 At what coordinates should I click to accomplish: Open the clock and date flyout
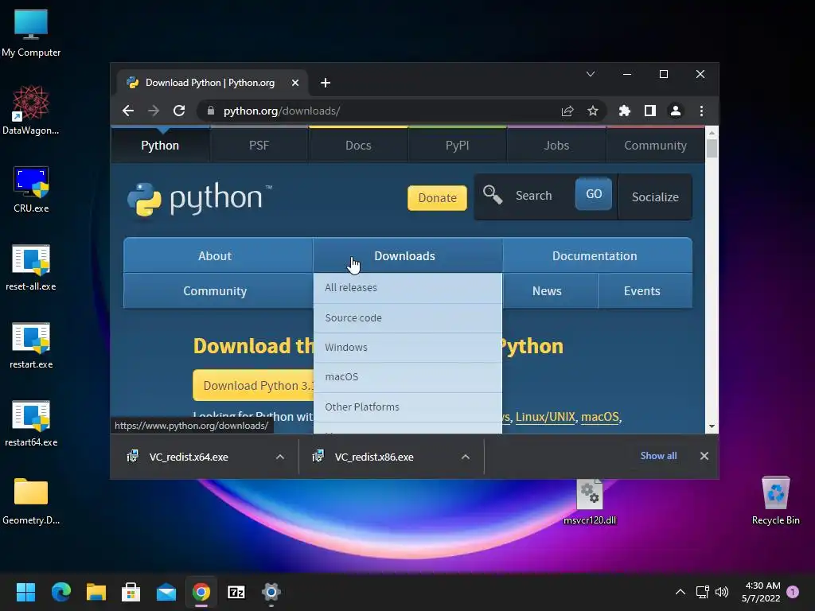761,592
